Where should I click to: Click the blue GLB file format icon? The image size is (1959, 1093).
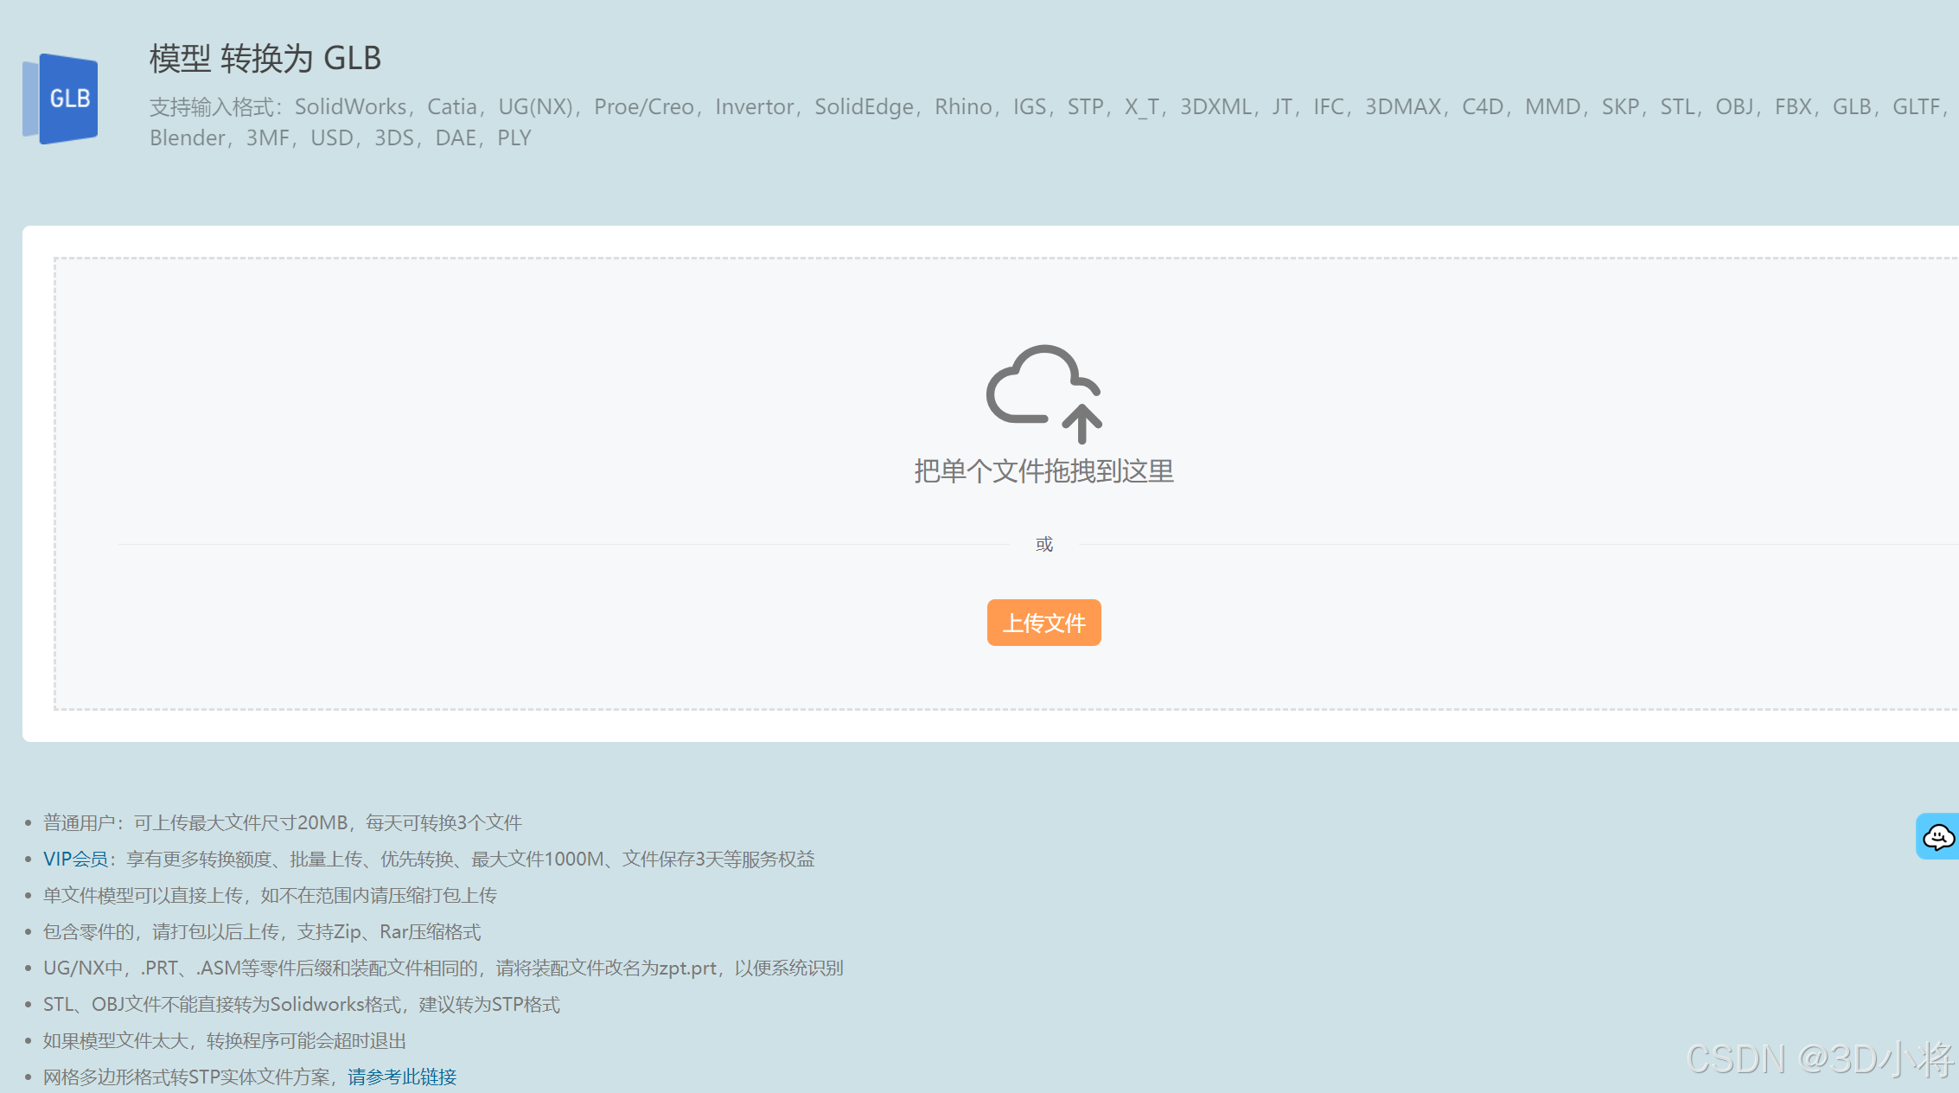pos(61,99)
